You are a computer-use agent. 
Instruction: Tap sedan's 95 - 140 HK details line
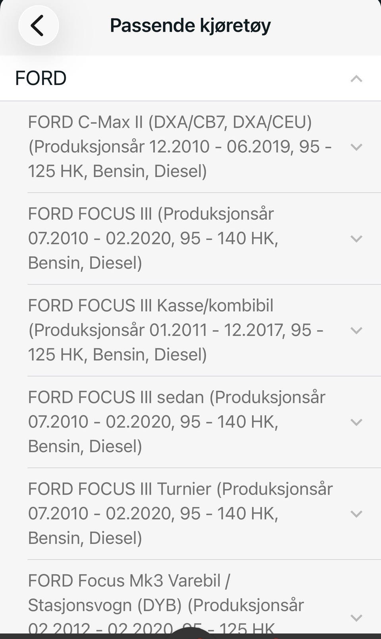click(153, 422)
